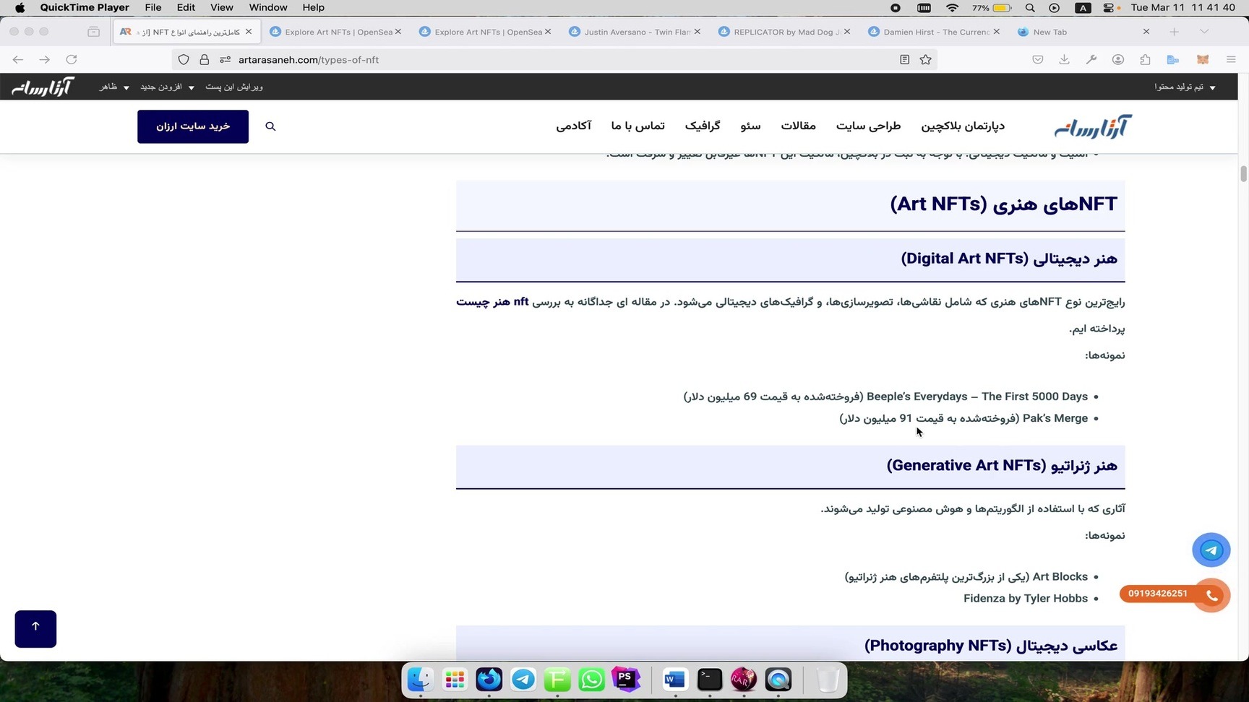
Task: Open the Edit menu
Action: (x=186, y=8)
